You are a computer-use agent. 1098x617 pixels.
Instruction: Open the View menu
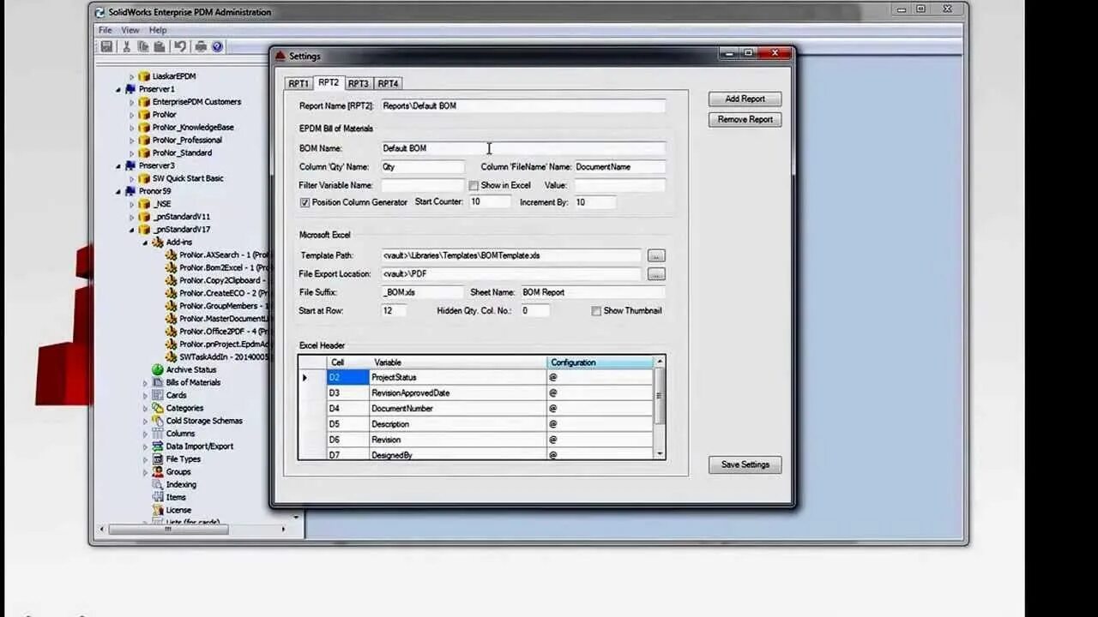click(x=130, y=30)
